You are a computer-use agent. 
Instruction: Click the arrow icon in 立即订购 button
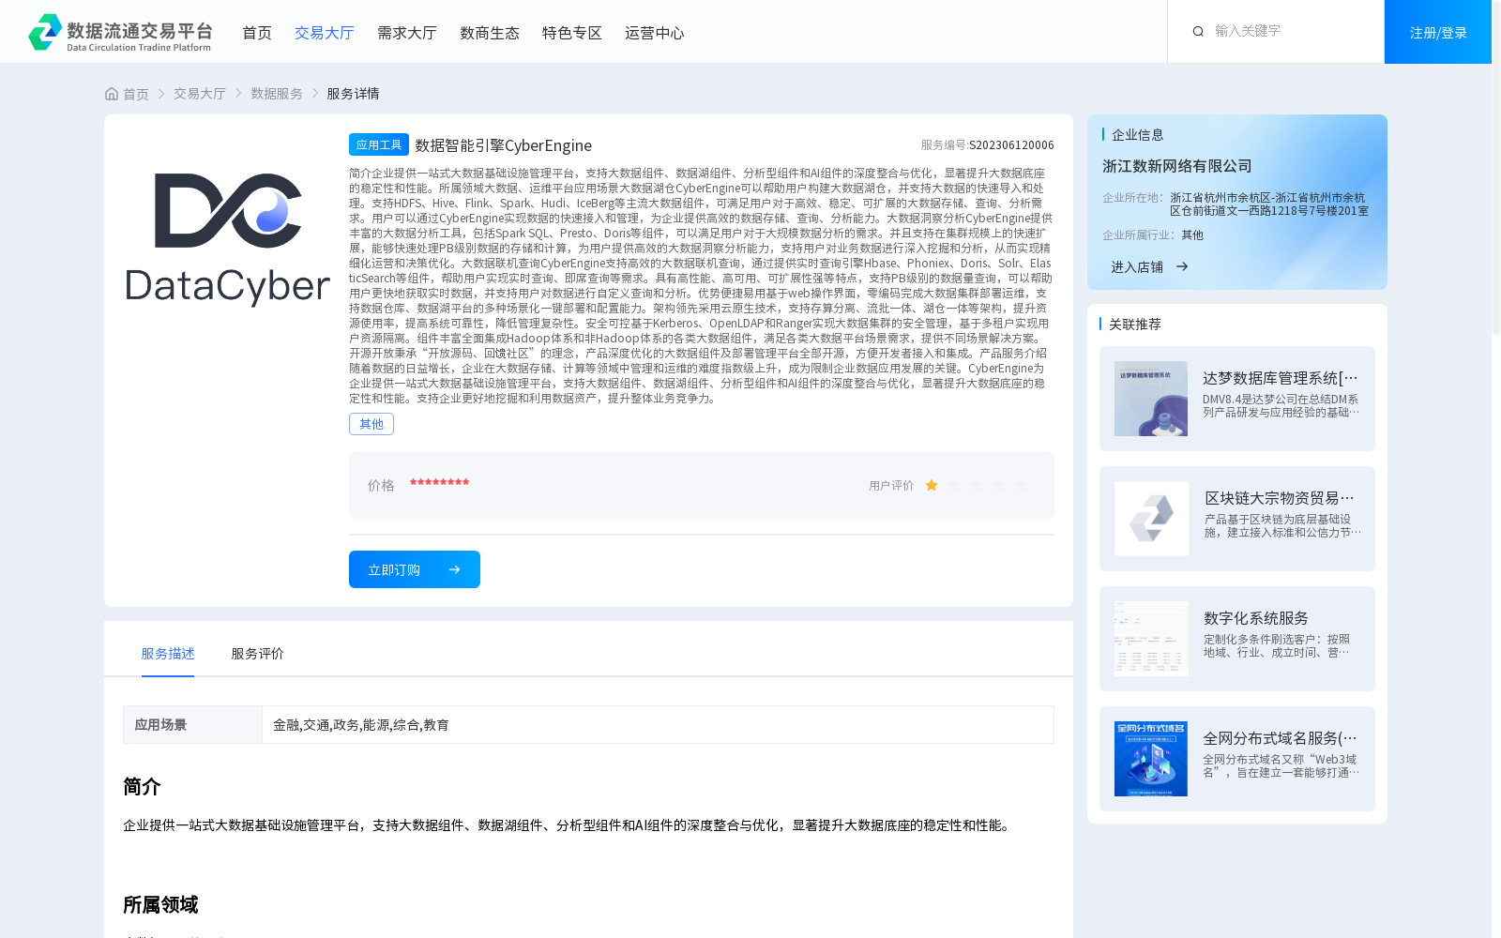pyautogui.click(x=454, y=569)
